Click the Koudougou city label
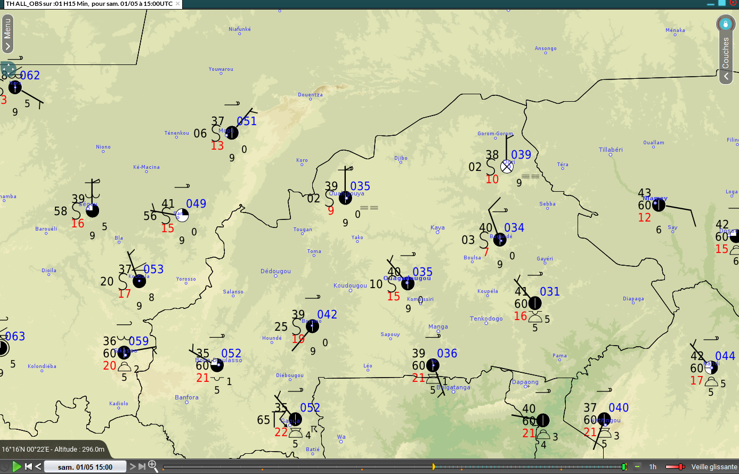The width and height of the screenshot is (739, 474). pyautogui.click(x=350, y=285)
